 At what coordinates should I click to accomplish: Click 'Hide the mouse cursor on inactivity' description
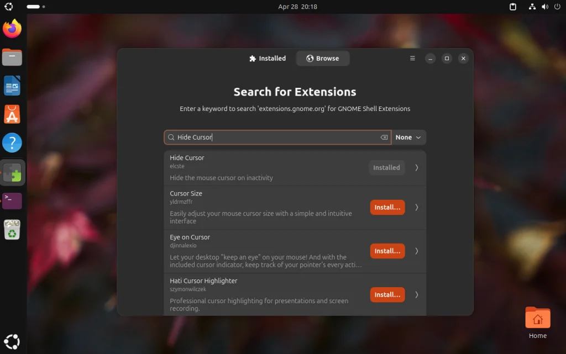[x=221, y=178]
